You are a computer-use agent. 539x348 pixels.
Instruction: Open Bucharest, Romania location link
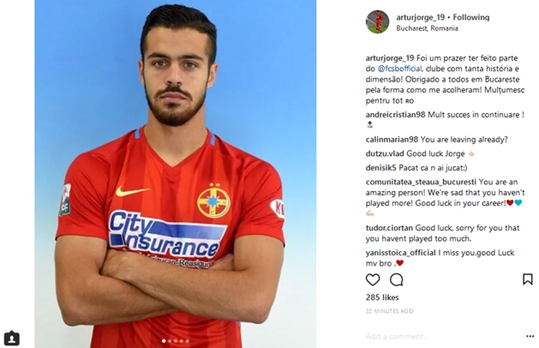(427, 28)
